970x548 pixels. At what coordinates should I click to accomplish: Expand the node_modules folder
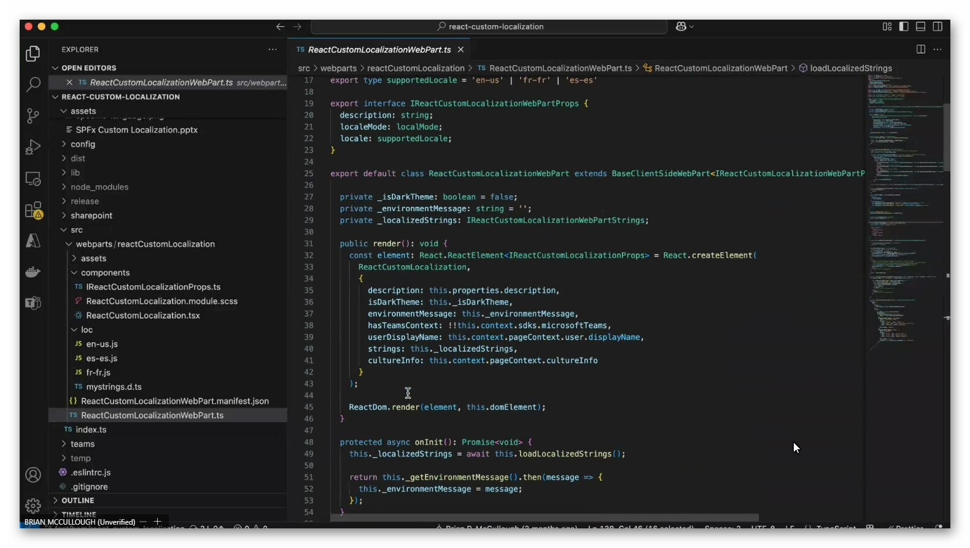pyautogui.click(x=168, y=187)
